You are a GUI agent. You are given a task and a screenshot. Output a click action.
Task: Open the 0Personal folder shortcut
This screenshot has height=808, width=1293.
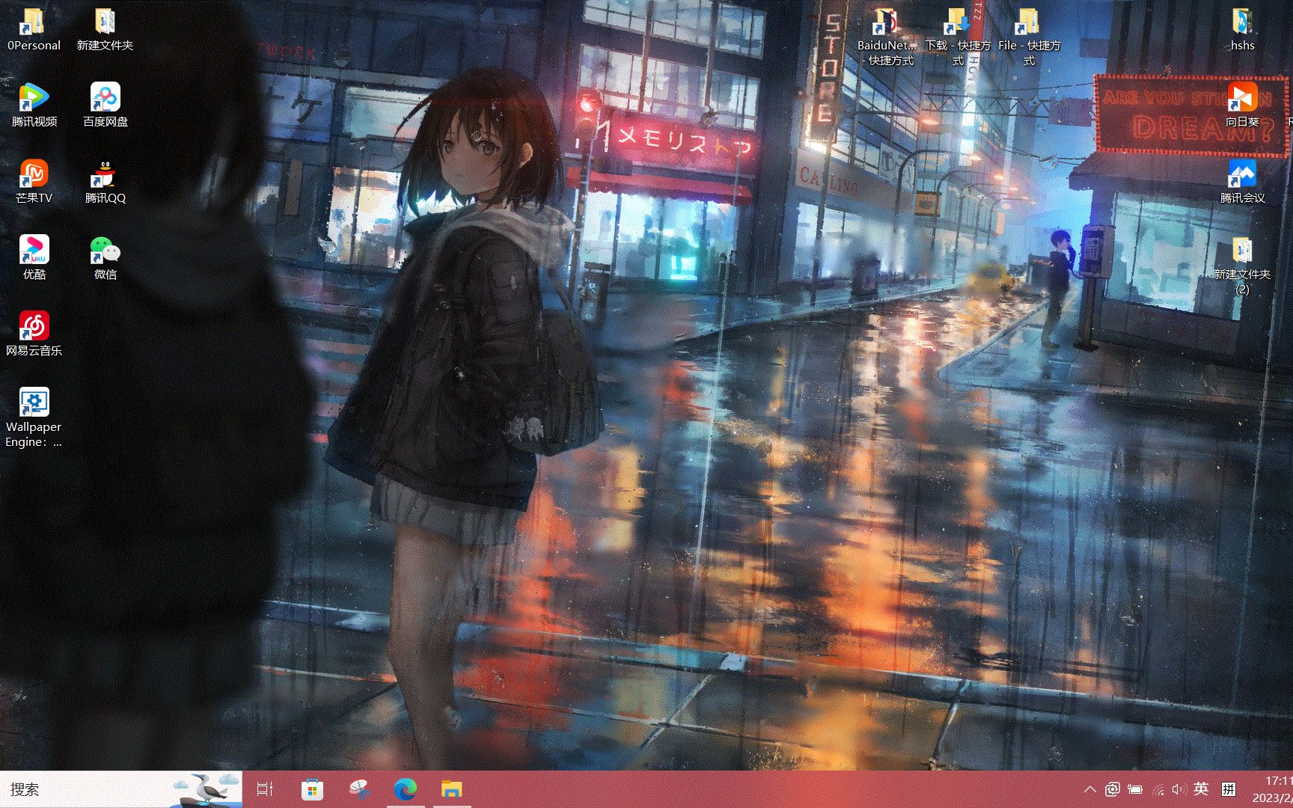coord(34,30)
